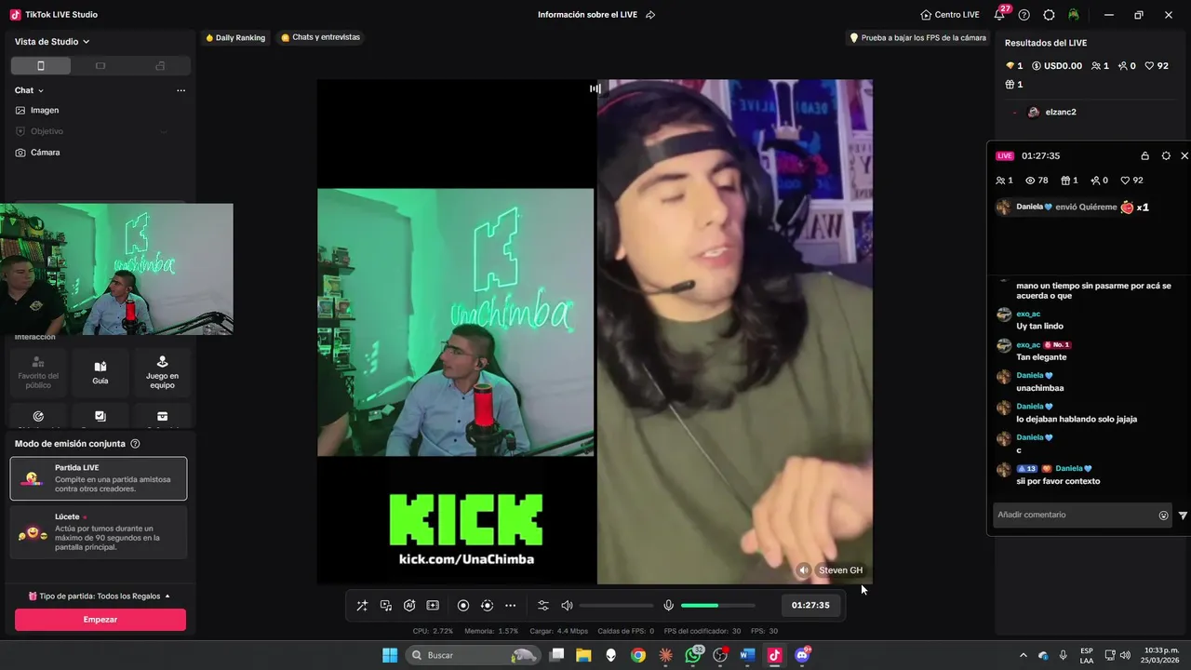Open the media and music tool

[386, 606]
